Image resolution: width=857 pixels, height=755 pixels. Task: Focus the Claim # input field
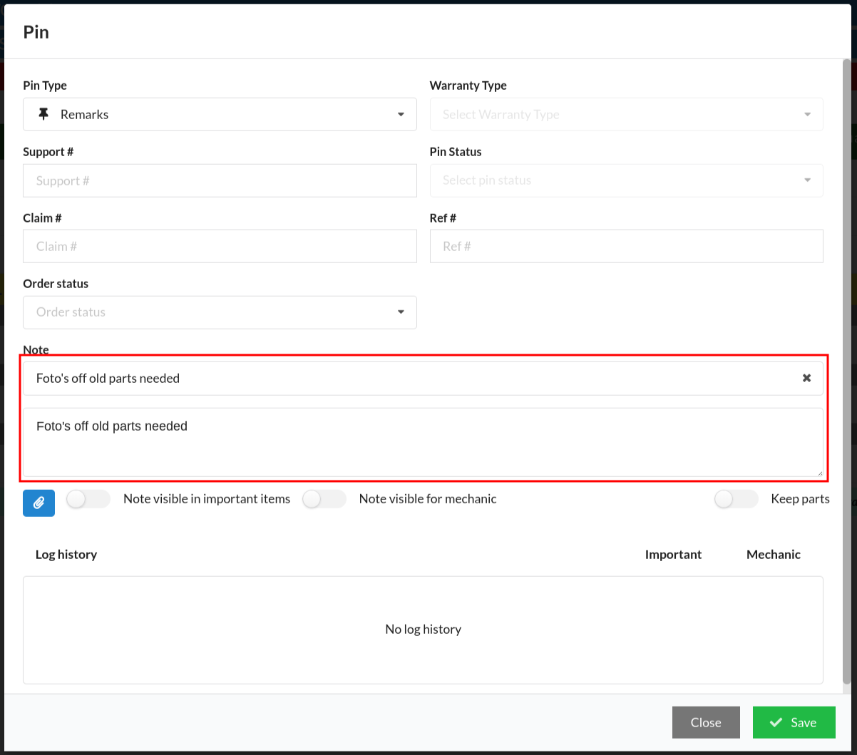point(220,246)
